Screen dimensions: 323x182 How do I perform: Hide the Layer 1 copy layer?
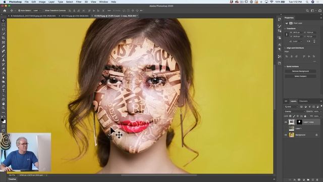pyautogui.click(x=286, y=122)
